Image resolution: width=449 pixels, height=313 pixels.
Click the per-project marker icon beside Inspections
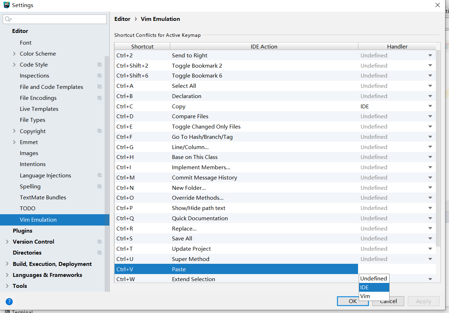[x=99, y=75]
